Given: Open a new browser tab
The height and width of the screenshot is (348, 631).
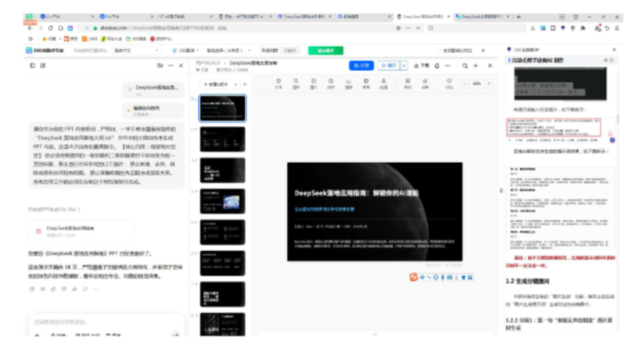Looking at the screenshot, I should [x=519, y=17].
